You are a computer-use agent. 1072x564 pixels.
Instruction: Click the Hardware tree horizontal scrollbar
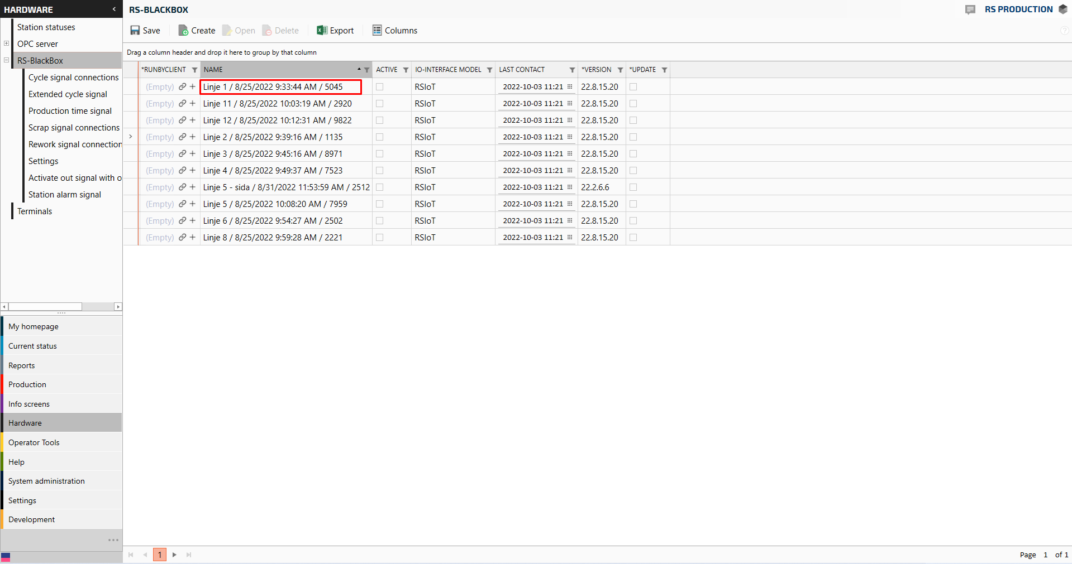tap(45, 307)
